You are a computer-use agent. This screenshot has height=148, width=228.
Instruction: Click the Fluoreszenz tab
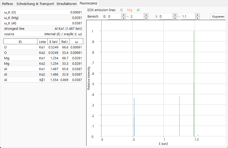(88, 3)
